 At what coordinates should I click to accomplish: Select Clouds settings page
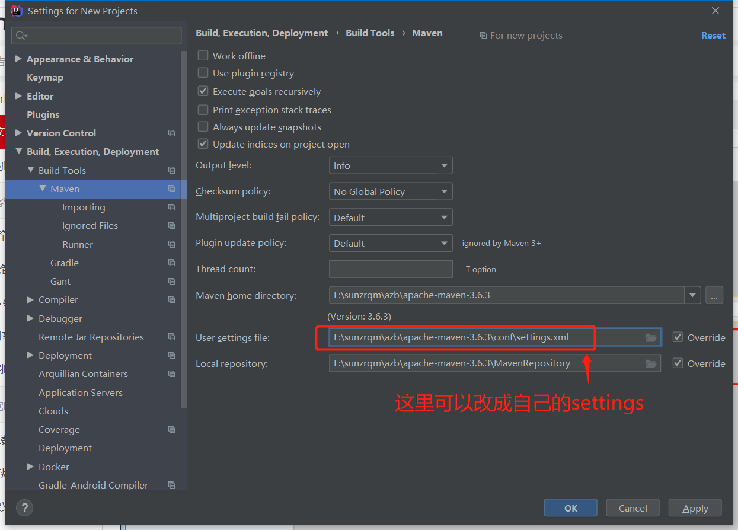coord(53,411)
